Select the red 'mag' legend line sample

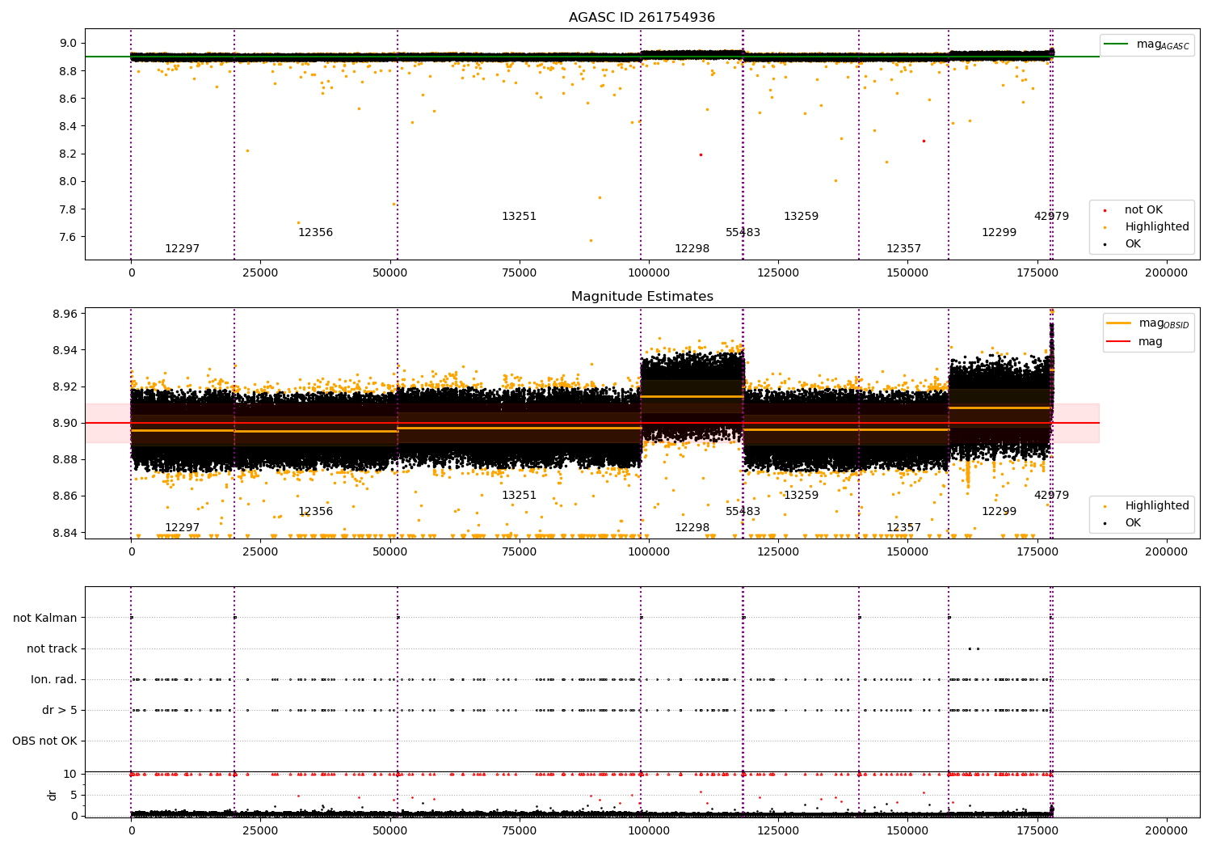point(1119,342)
